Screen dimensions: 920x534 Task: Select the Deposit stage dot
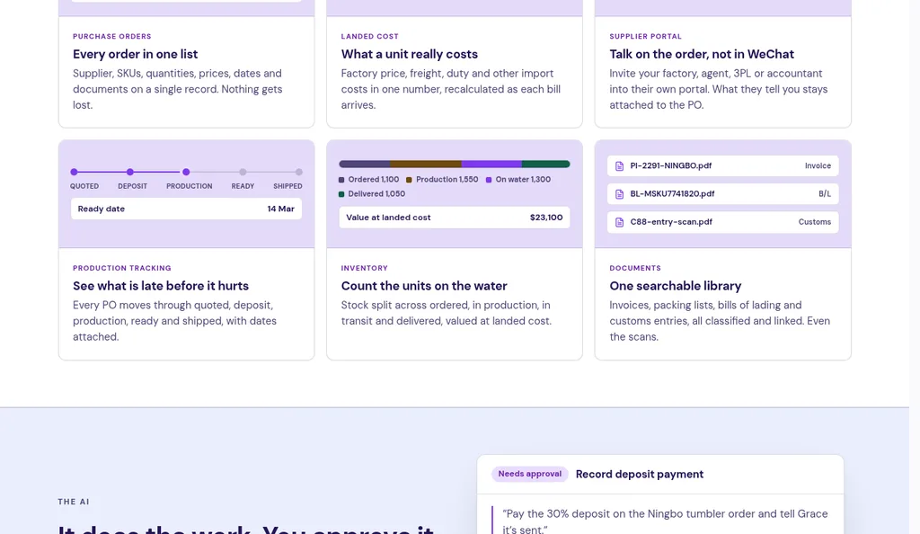[130, 172]
